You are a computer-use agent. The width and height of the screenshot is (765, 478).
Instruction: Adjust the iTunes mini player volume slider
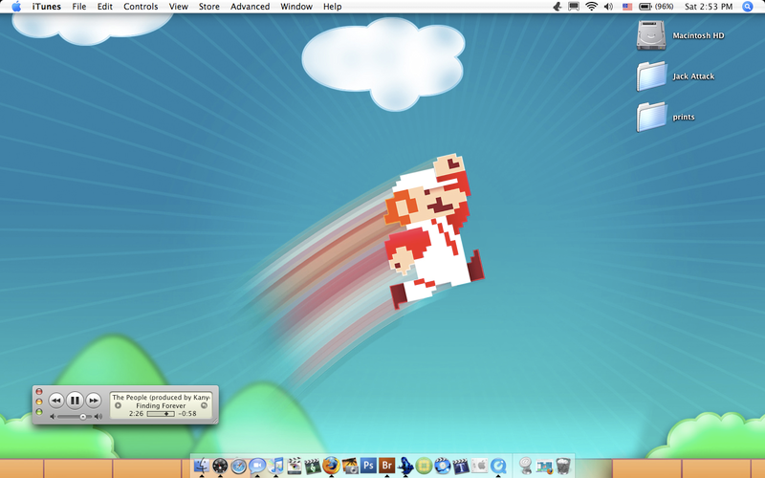click(x=75, y=417)
